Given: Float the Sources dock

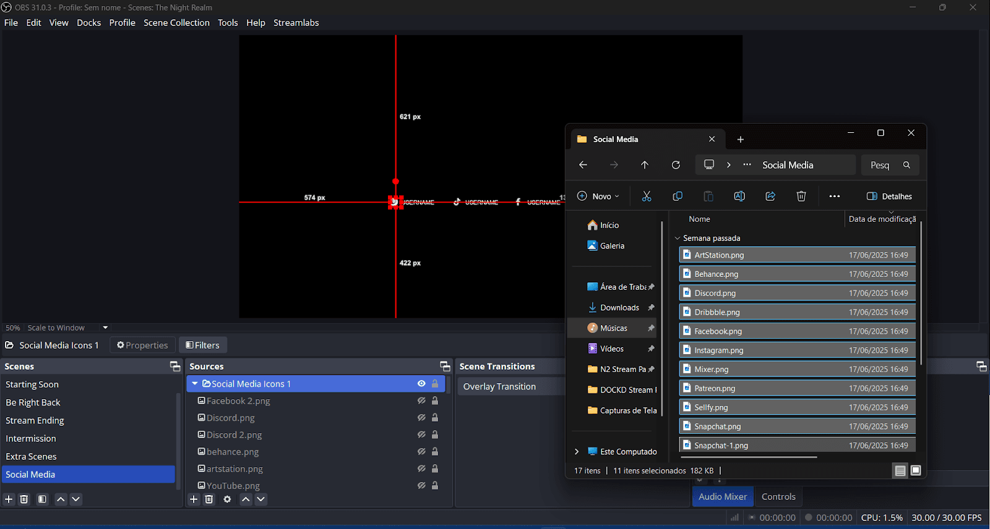Looking at the screenshot, I should (445, 366).
